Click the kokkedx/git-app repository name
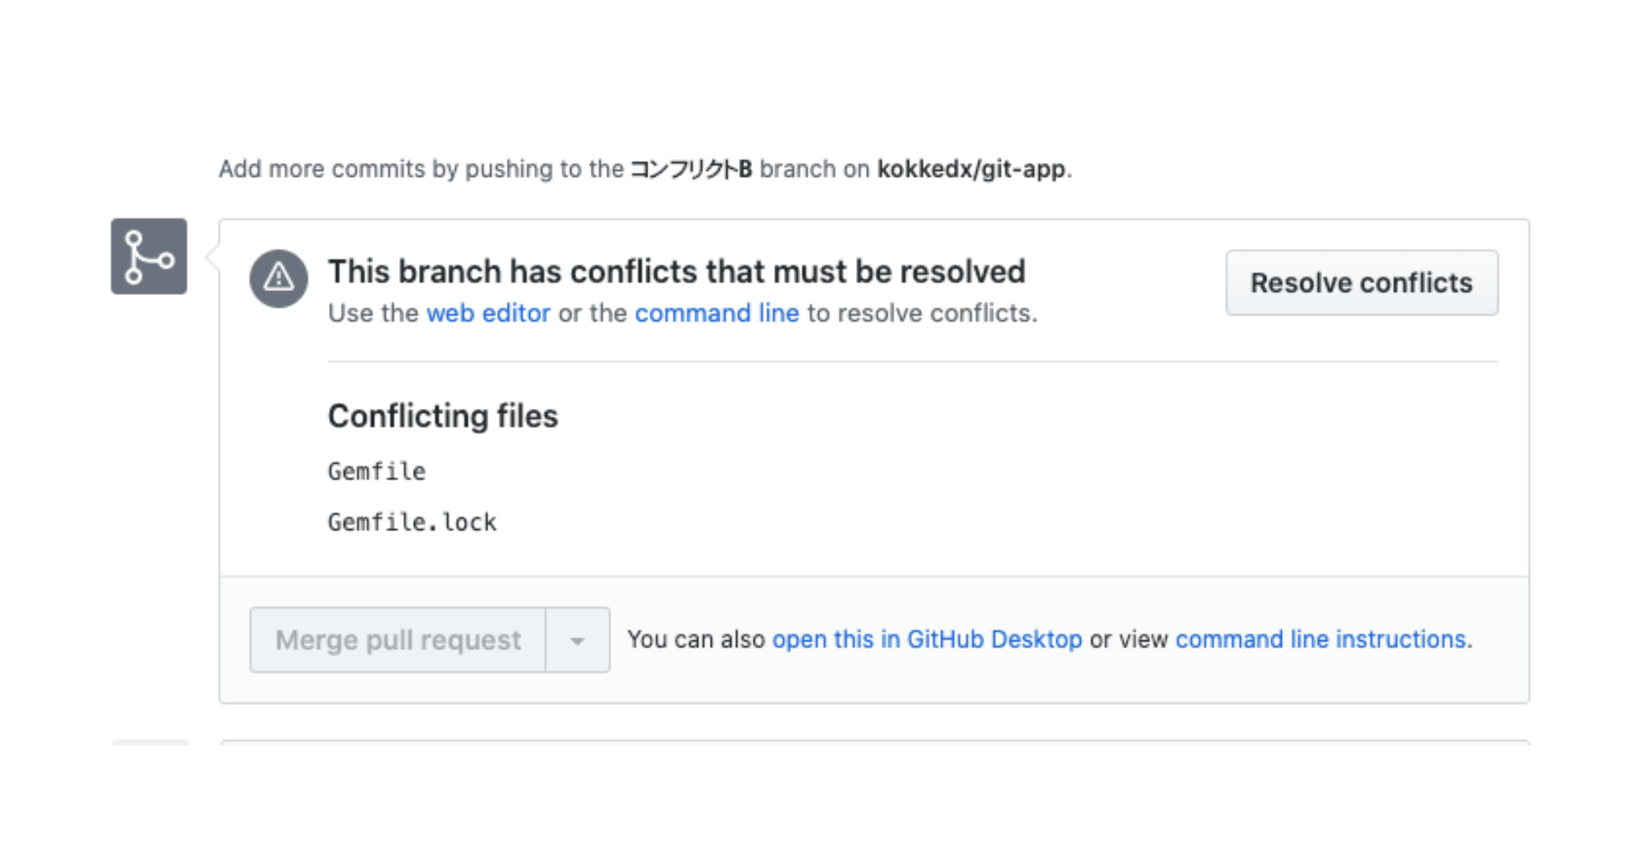The width and height of the screenshot is (1644, 855). click(970, 169)
